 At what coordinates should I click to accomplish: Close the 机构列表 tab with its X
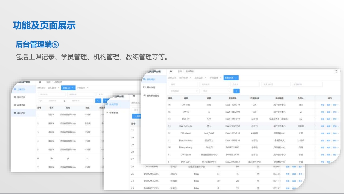(236, 78)
